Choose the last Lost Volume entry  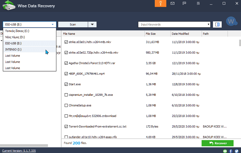click(x=30, y=68)
